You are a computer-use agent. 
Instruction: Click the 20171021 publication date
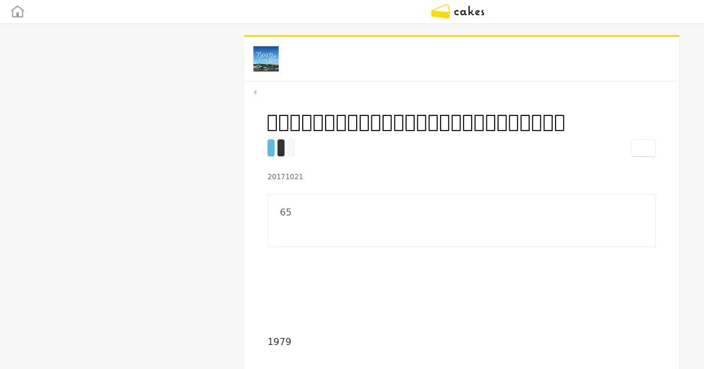point(285,177)
